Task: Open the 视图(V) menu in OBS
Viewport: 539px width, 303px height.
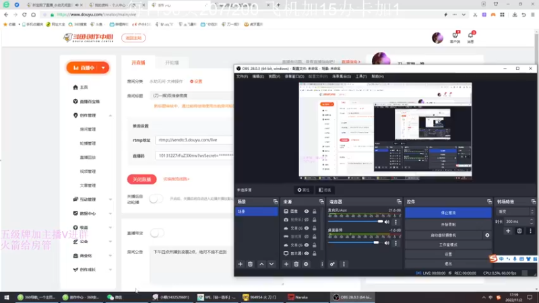Action: pyautogui.click(x=274, y=77)
